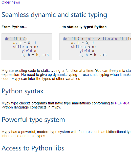Follow the PEP 484 link

click(x=122, y=103)
